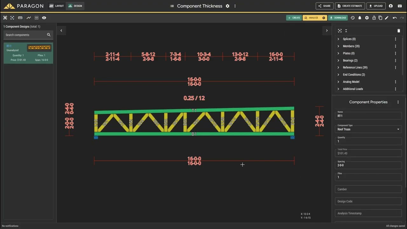Click the line chart icon in the left toolbar
Viewport: 407px width, 229px height.
[x=29, y=18]
